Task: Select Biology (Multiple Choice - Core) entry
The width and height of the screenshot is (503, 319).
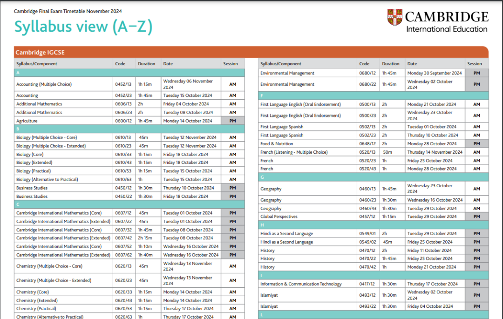Action: pyautogui.click(x=47, y=137)
